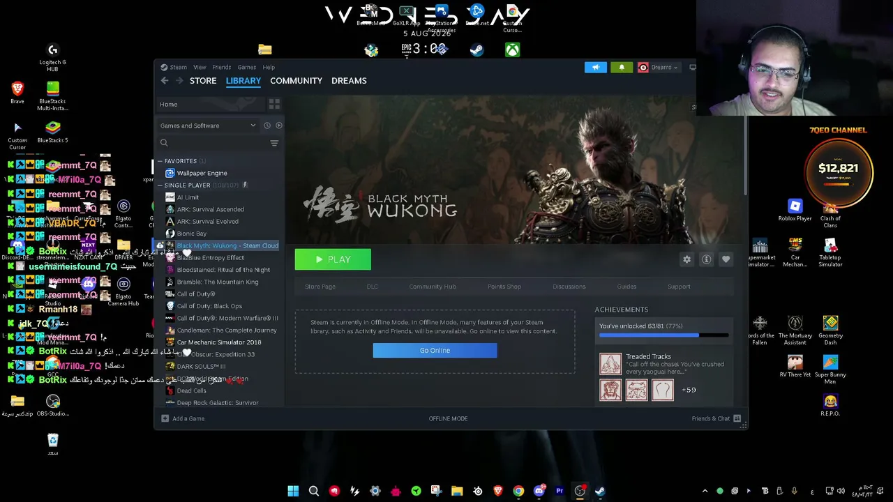The width and height of the screenshot is (893, 502).
Task: Show ready-to-play games filter icon
Action: click(x=278, y=125)
